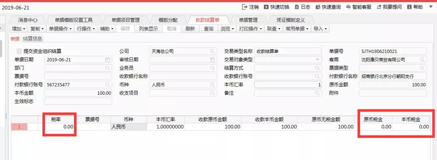Viewport: 437px width, 160px height.
Task: Click the 税率 cell showing 0.00
Action: (56, 126)
